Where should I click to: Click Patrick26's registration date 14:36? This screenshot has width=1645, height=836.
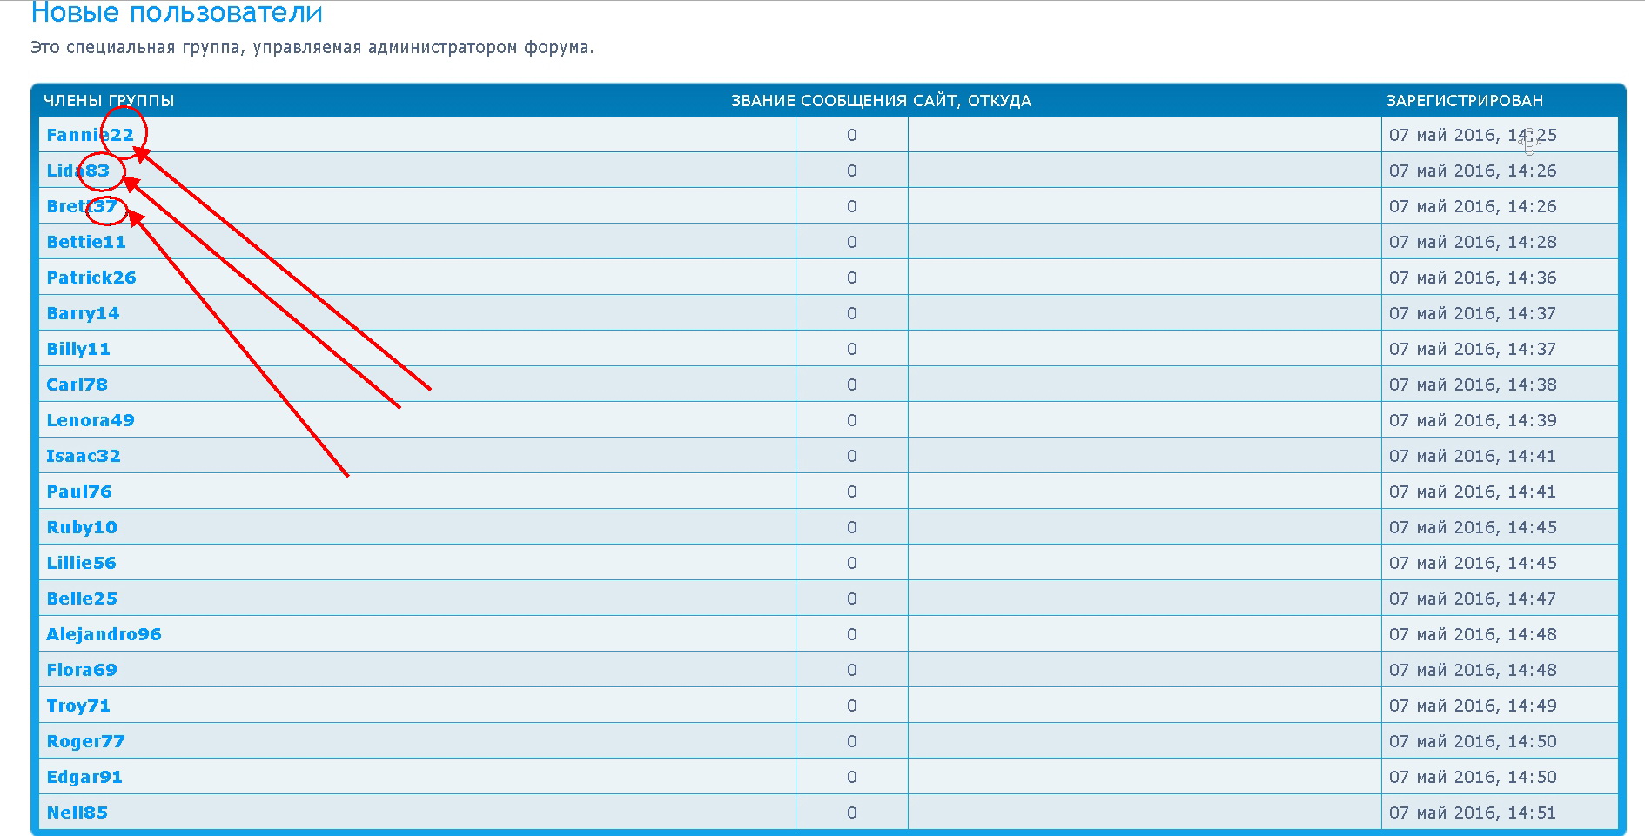[x=1473, y=278]
